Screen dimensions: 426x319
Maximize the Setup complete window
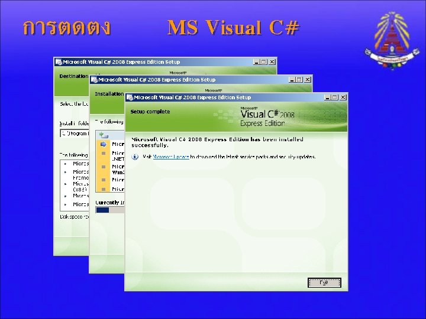click(x=335, y=97)
